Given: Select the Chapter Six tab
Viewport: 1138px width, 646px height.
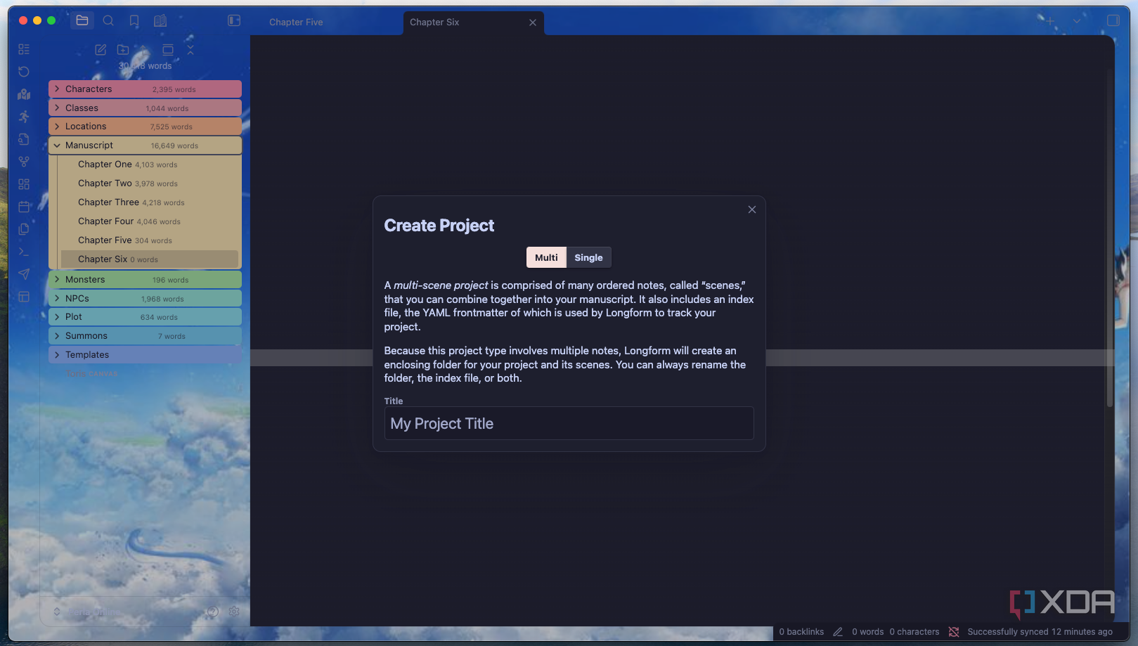Looking at the screenshot, I should pyautogui.click(x=473, y=22).
